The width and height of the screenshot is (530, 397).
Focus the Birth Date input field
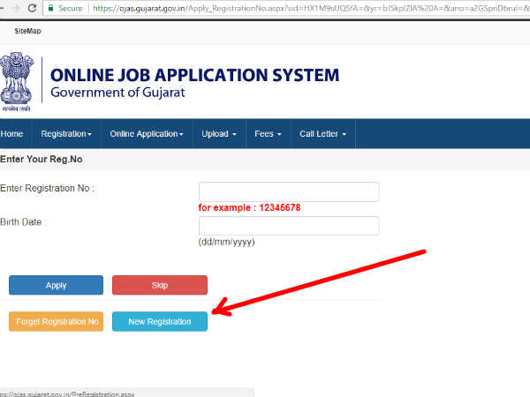click(289, 226)
